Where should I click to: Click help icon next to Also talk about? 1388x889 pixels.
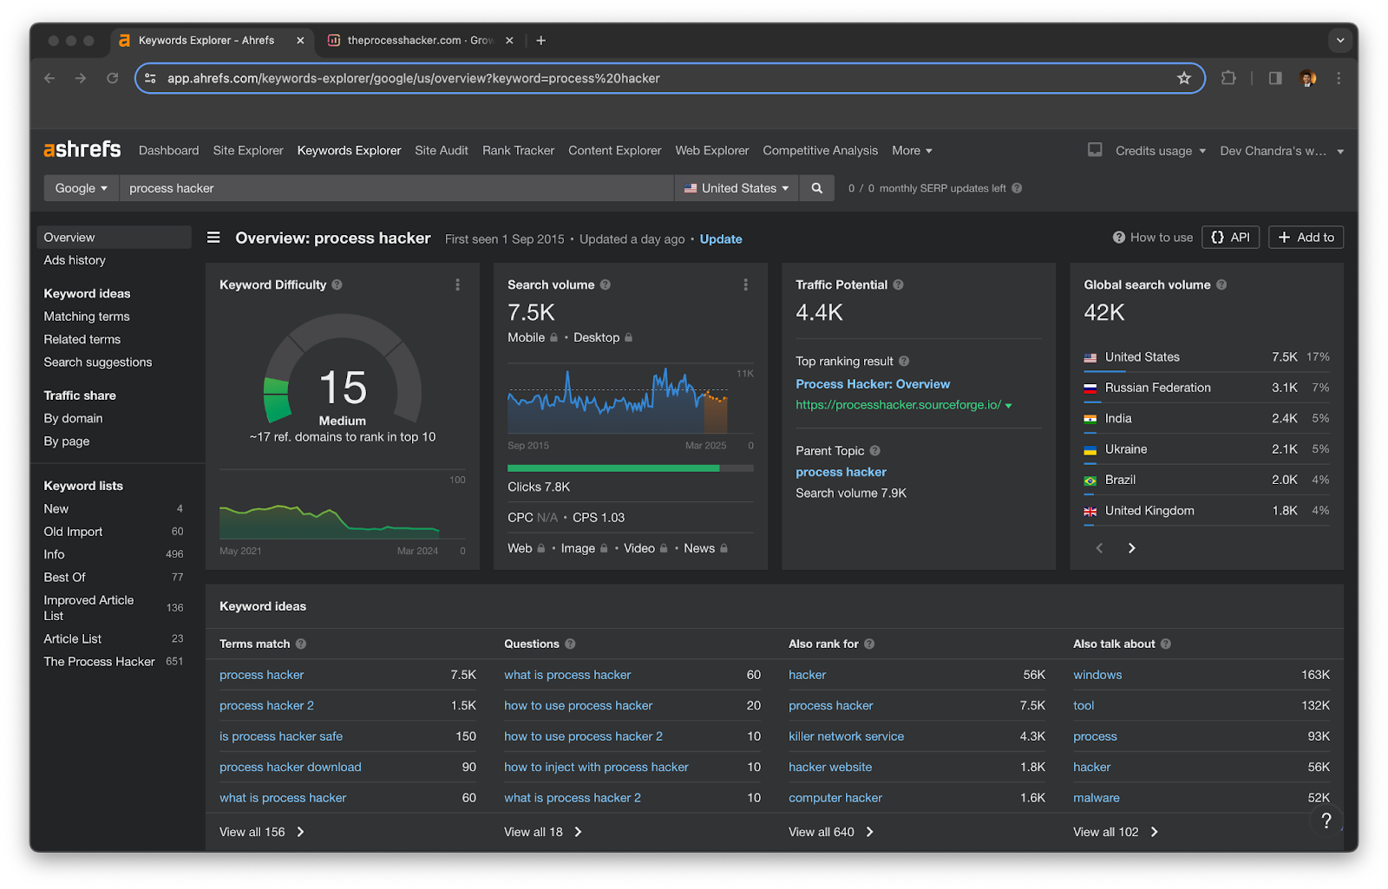1166,644
